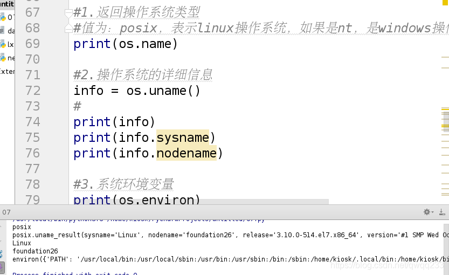
Task: Open the Run panel gear settings menu
Action: (429, 212)
